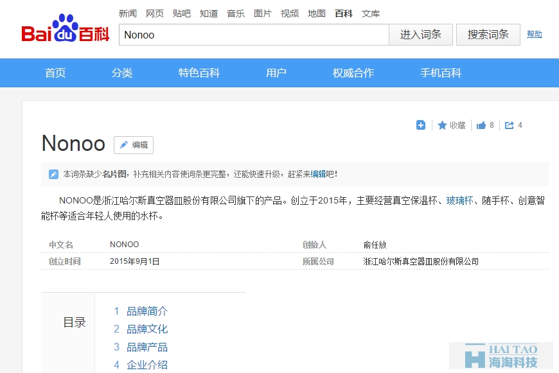Open the 文库 search category
This screenshot has width=559, height=373.
coord(371,13)
